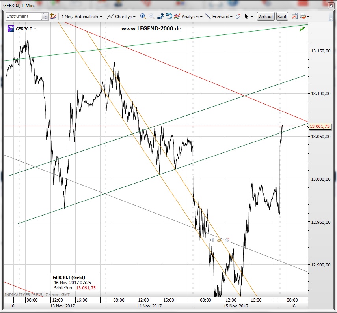Click the green trend indicator icon top right
Image resolution: width=337 pixels, height=313 pixels.
tap(302, 29)
